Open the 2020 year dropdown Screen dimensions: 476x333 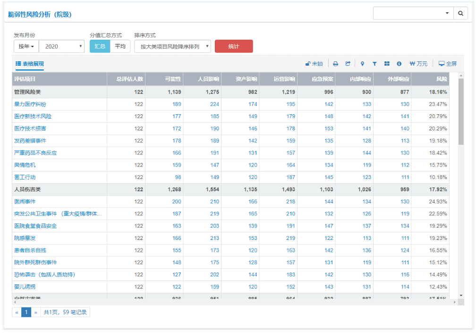click(61, 46)
